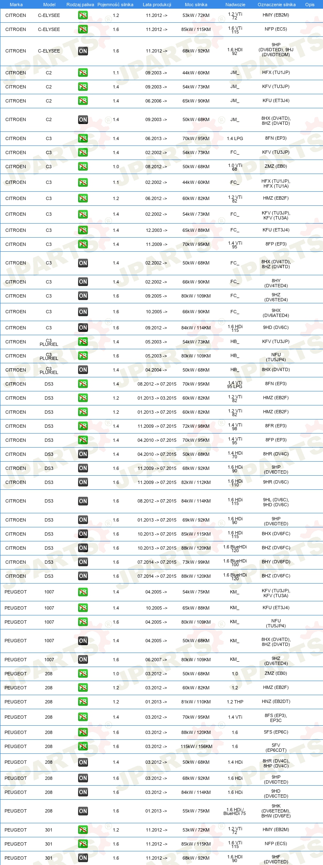
Task: Click the Marka column header
Action: click(16, 5)
